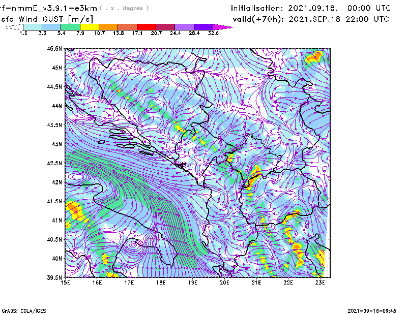Click the 42N latitude label
This screenshot has height=314, width=407.
(57, 182)
